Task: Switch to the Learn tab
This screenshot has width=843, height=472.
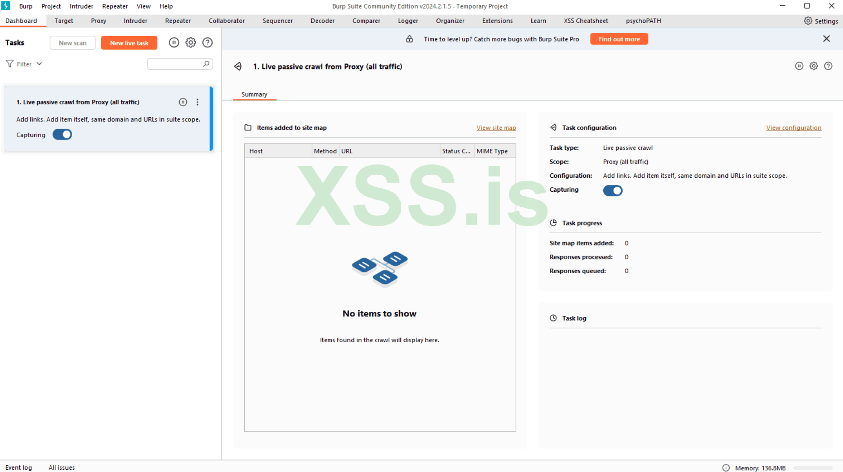Action: [539, 21]
